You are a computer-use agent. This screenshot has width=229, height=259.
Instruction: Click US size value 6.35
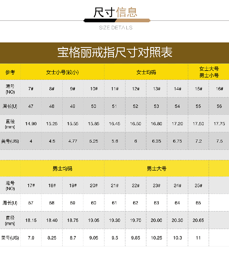(x=156, y=141)
